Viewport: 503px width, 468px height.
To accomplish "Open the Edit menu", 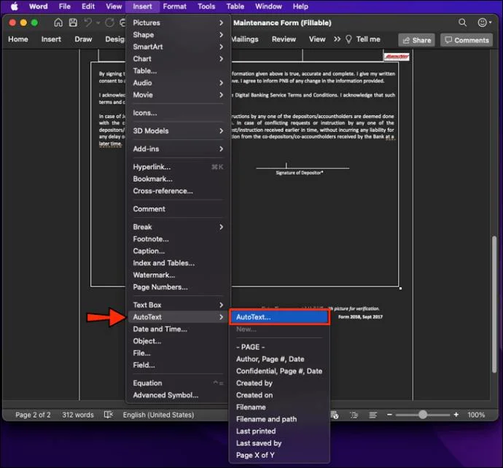I will click(x=88, y=7).
